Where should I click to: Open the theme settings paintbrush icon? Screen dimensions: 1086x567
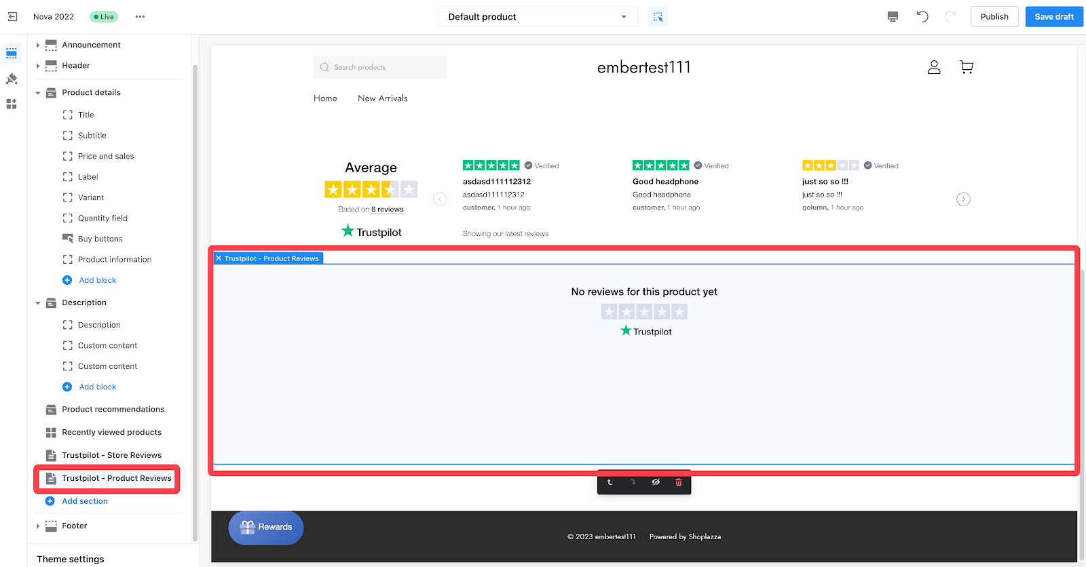(x=12, y=79)
